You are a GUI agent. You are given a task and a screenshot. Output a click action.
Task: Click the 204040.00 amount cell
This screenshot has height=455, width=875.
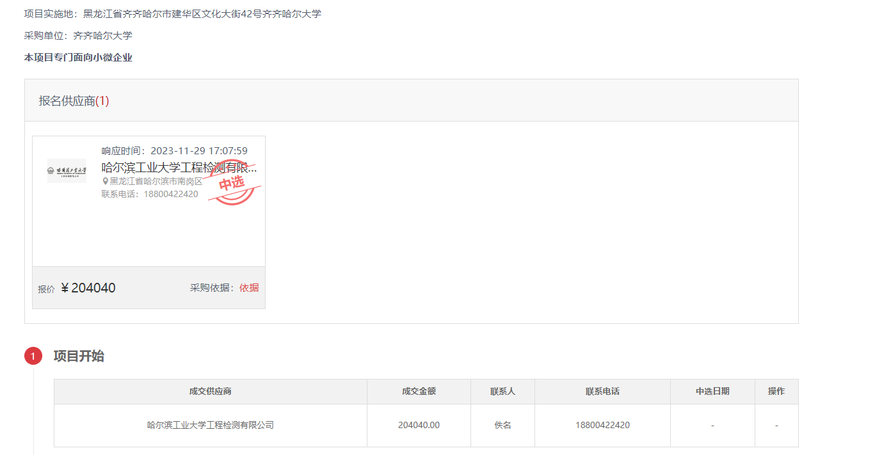tap(419, 425)
